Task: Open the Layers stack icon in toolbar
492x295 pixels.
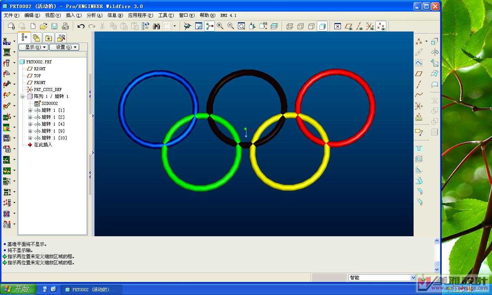Action: click(x=274, y=26)
